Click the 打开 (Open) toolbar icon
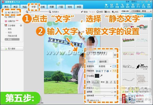 [106, 6]
